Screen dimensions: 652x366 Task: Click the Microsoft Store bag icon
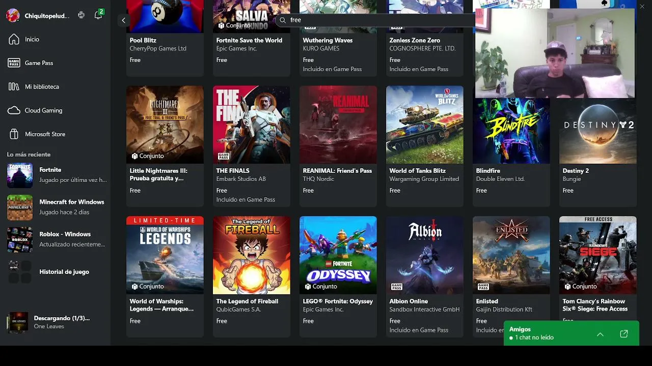point(14,134)
